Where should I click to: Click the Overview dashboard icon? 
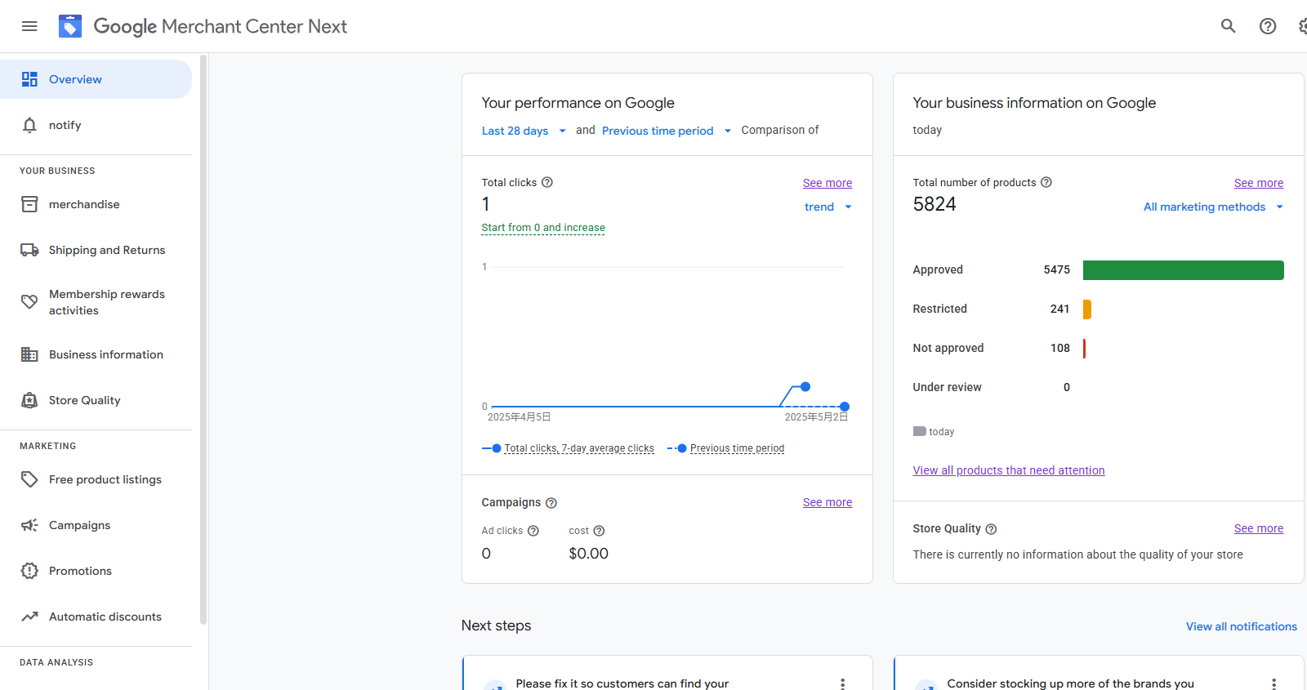tap(29, 79)
